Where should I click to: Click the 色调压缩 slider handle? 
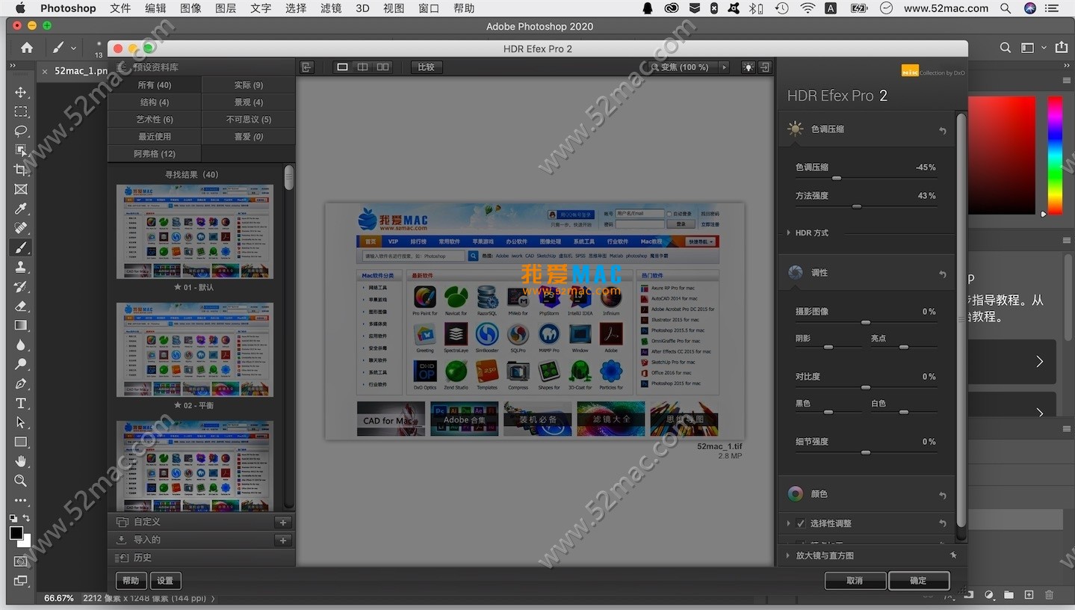tap(837, 178)
